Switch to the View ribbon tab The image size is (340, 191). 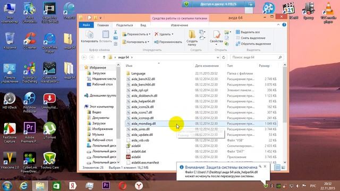click(143, 25)
